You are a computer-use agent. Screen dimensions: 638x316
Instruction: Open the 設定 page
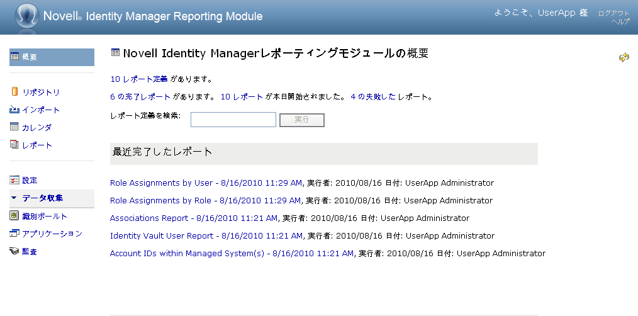[30, 181]
